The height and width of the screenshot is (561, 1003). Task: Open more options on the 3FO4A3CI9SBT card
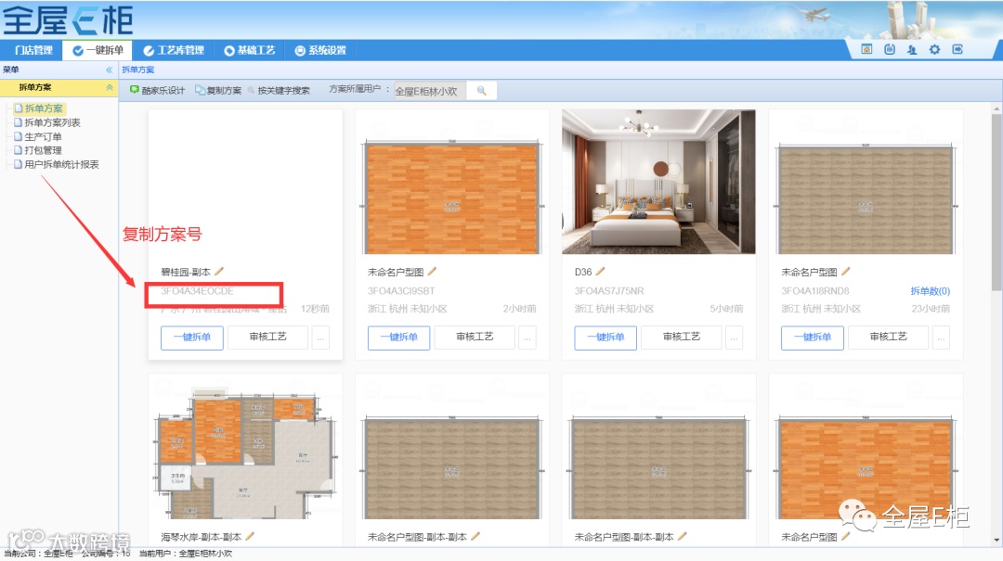528,338
